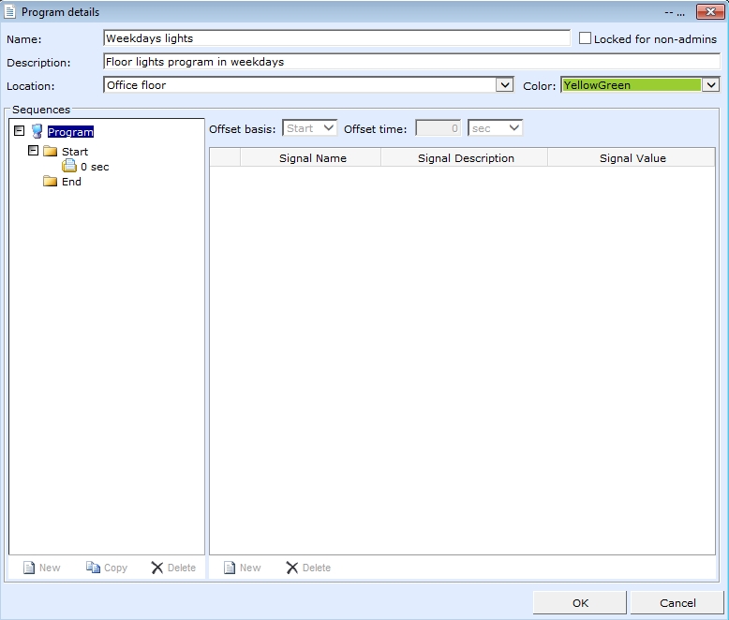The image size is (729, 620).
Task: Click New icon under the signal table
Action: click(228, 568)
